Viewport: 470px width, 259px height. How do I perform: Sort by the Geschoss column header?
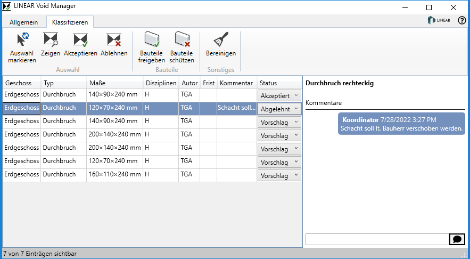pyautogui.click(x=22, y=83)
